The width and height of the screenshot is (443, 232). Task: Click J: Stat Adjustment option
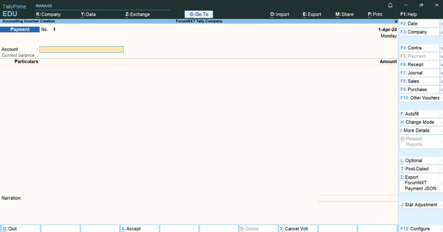(419, 205)
